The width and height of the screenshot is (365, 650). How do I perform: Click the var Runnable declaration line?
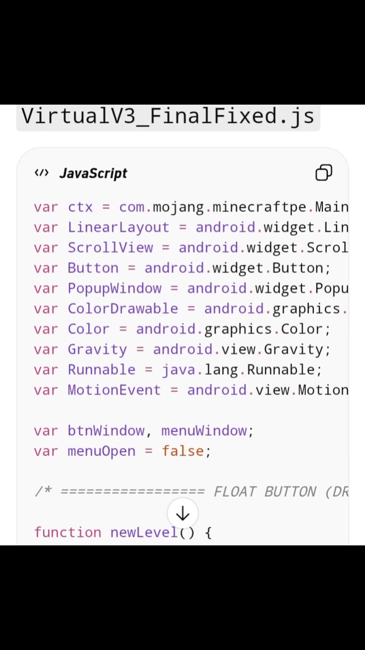tap(178, 370)
